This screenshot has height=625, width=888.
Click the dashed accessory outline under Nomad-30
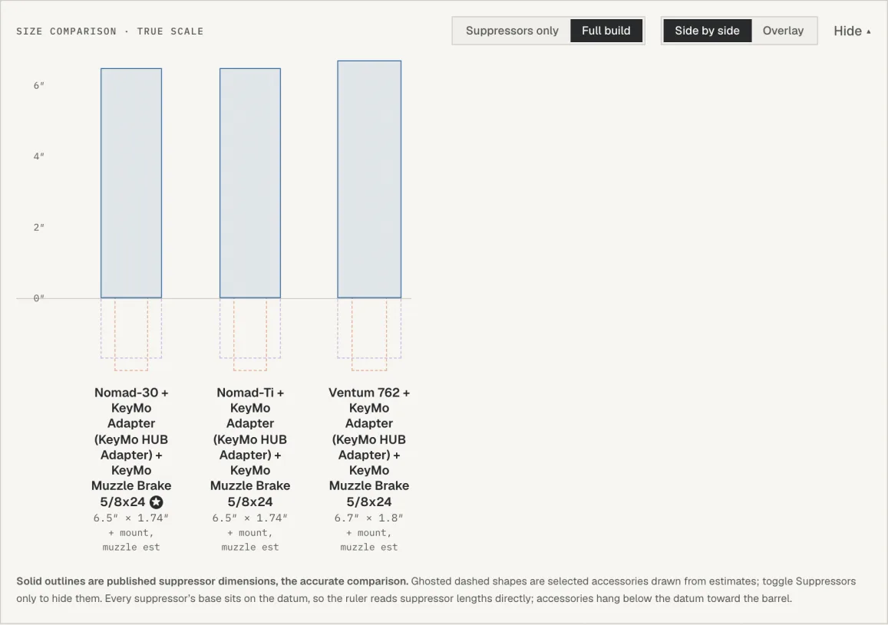pos(131,334)
